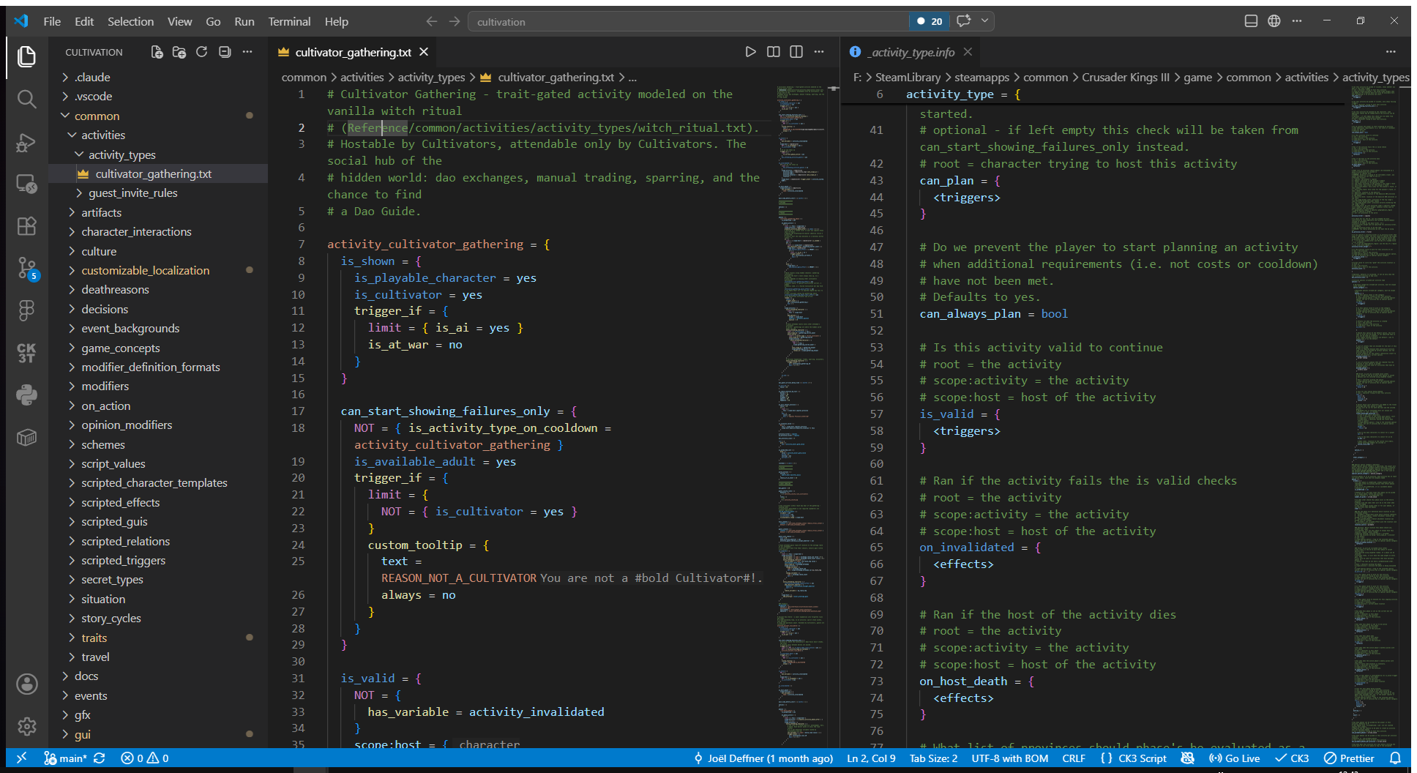1417x773 pixels.
Task: Create a new file in CULTIVATION explorer
Action: (x=157, y=52)
